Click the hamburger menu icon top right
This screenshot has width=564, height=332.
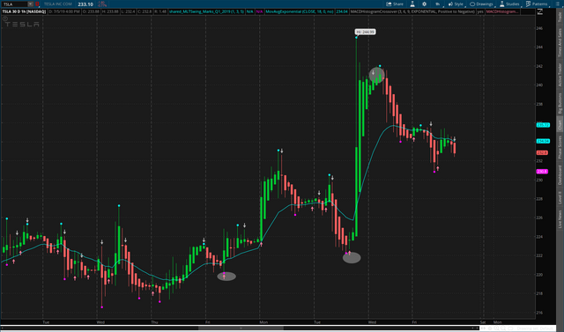click(x=558, y=4)
